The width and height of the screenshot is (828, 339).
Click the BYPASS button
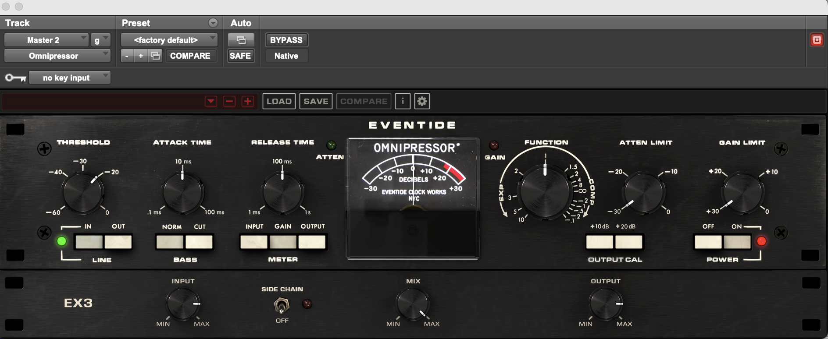pos(286,40)
